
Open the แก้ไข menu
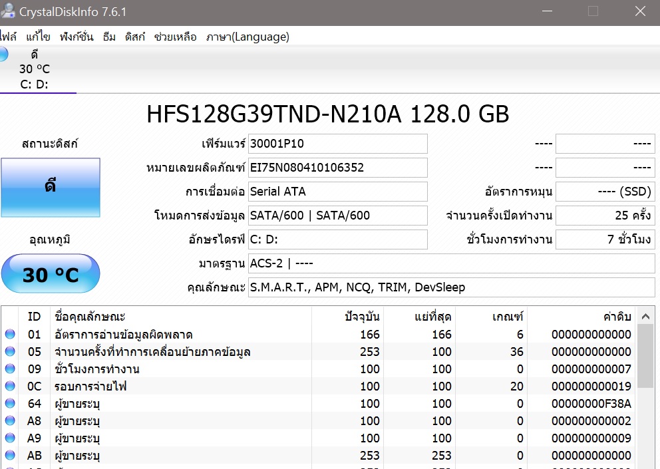point(38,37)
